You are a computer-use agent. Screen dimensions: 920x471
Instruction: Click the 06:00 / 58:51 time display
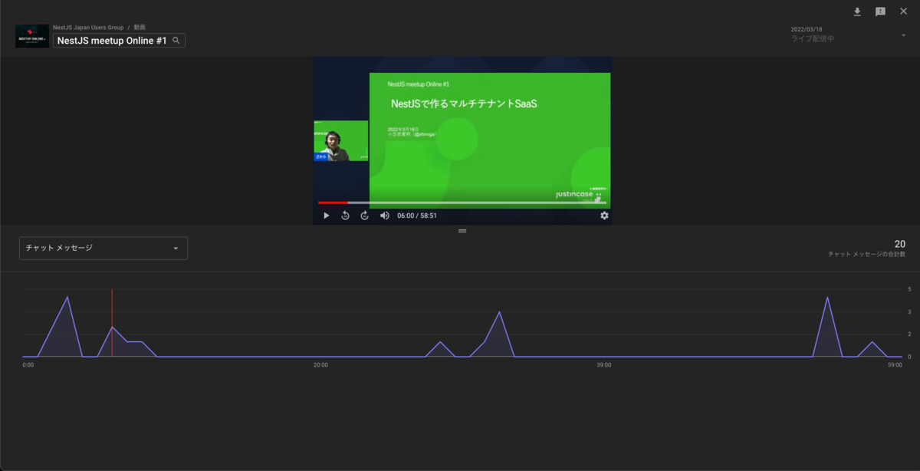pyautogui.click(x=417, y=216)
